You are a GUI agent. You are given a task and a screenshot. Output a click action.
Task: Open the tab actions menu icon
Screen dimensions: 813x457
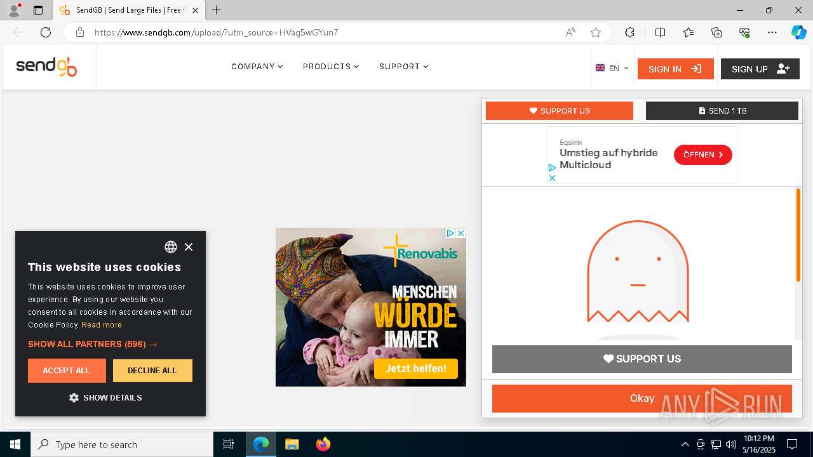pos(38,10)
